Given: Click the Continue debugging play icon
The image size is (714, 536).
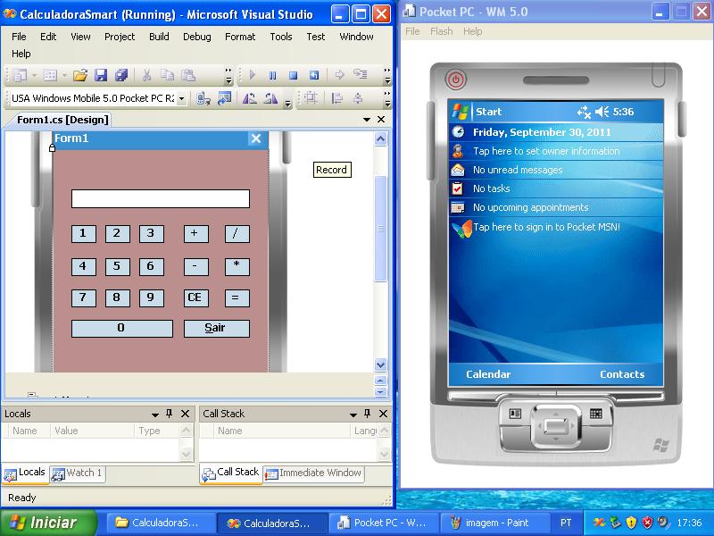Looking at the screenshot, I should (x=253, y=75).
